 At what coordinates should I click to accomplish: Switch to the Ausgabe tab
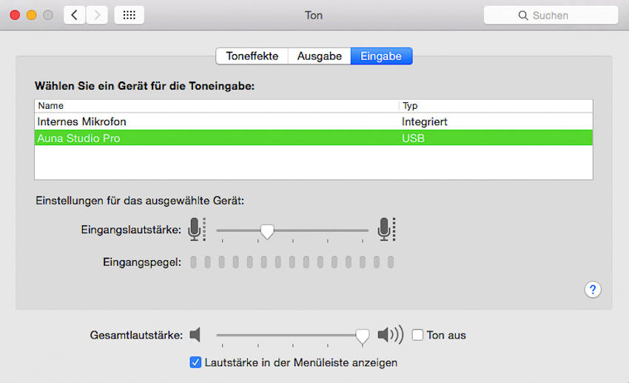coord(319,56)
